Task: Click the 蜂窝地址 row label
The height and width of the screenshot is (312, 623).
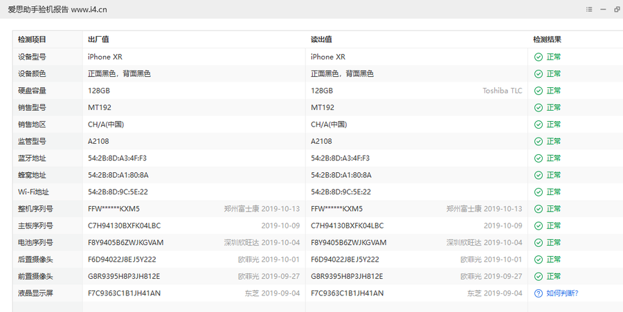Action: (32, 175)
